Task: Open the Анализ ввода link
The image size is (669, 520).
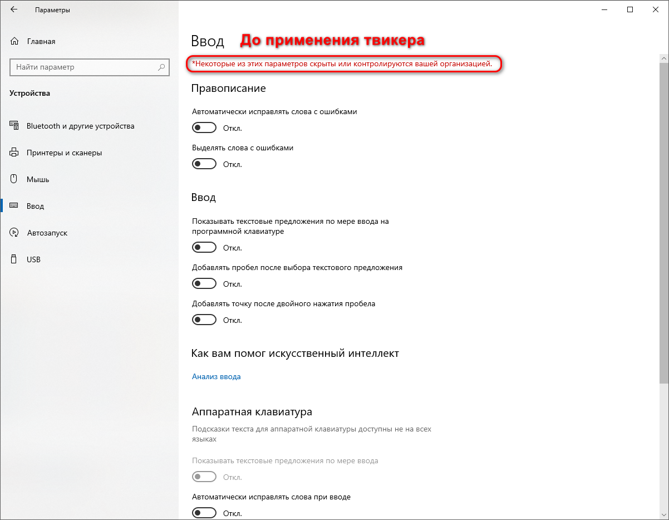Action: tap(217, 377)
